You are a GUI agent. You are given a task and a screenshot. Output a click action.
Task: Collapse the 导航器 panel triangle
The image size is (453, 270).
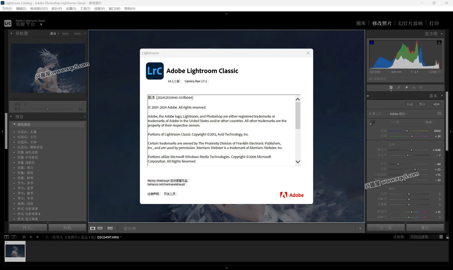(x=11, y=33)
